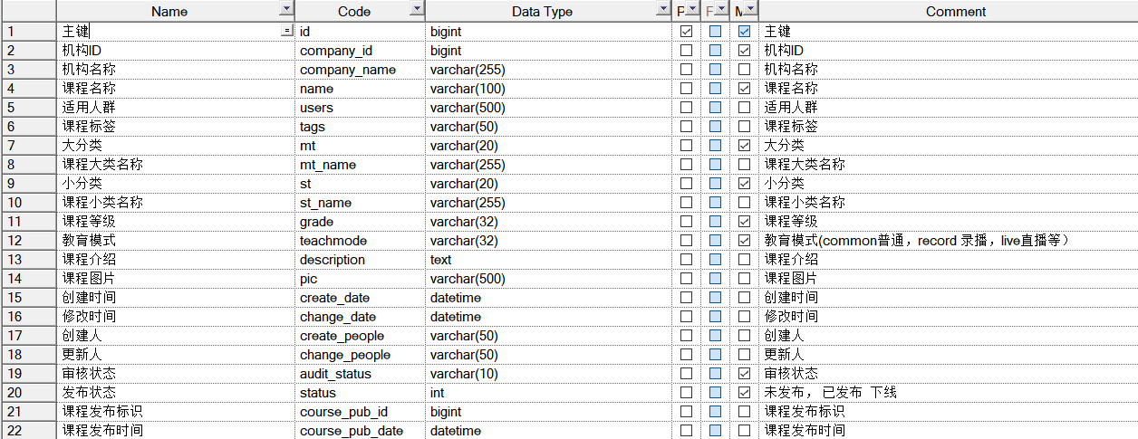Viewport: 1138px width, 439px height.
Task: Uncheck the M box for teachmode row
Action: point(744,241)
